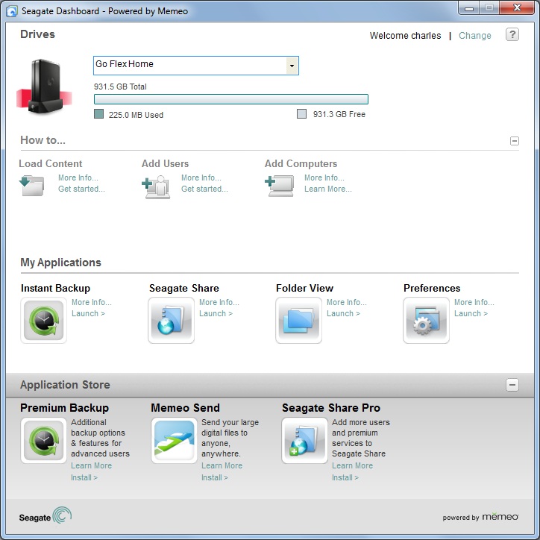540x540 pixels.
Task: Click the Used space color swatch
Action: tap(99, 114)
